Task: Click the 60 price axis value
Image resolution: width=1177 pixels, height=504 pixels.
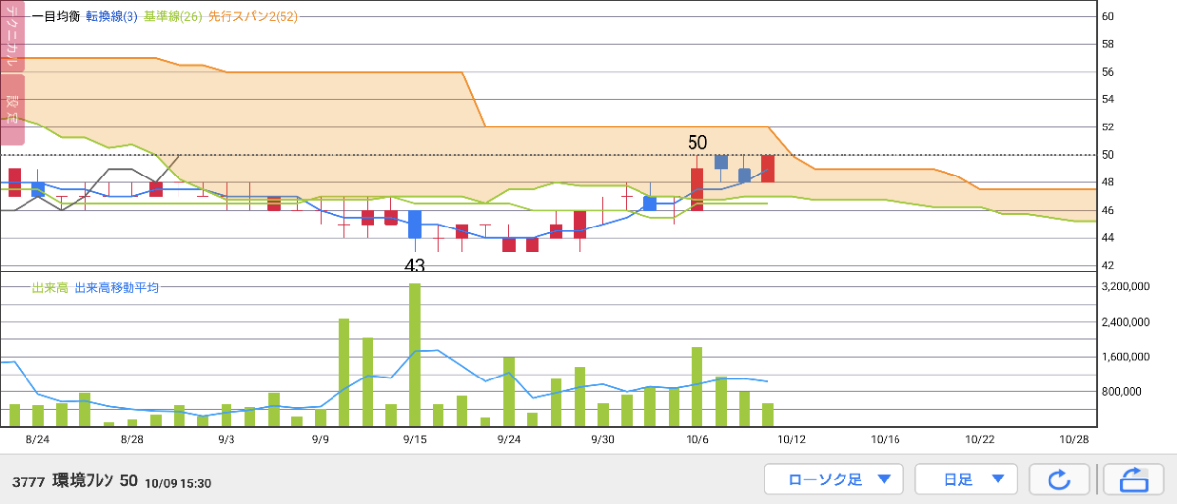Action: point(1109,17)
